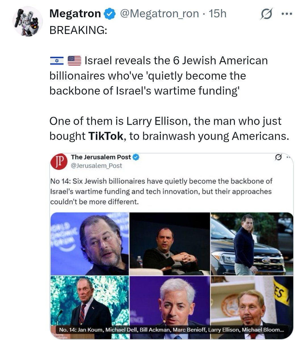Click Jerusalem Post's verified badge
The width and height of the screenshot is (306, 340).
[137, 157]
